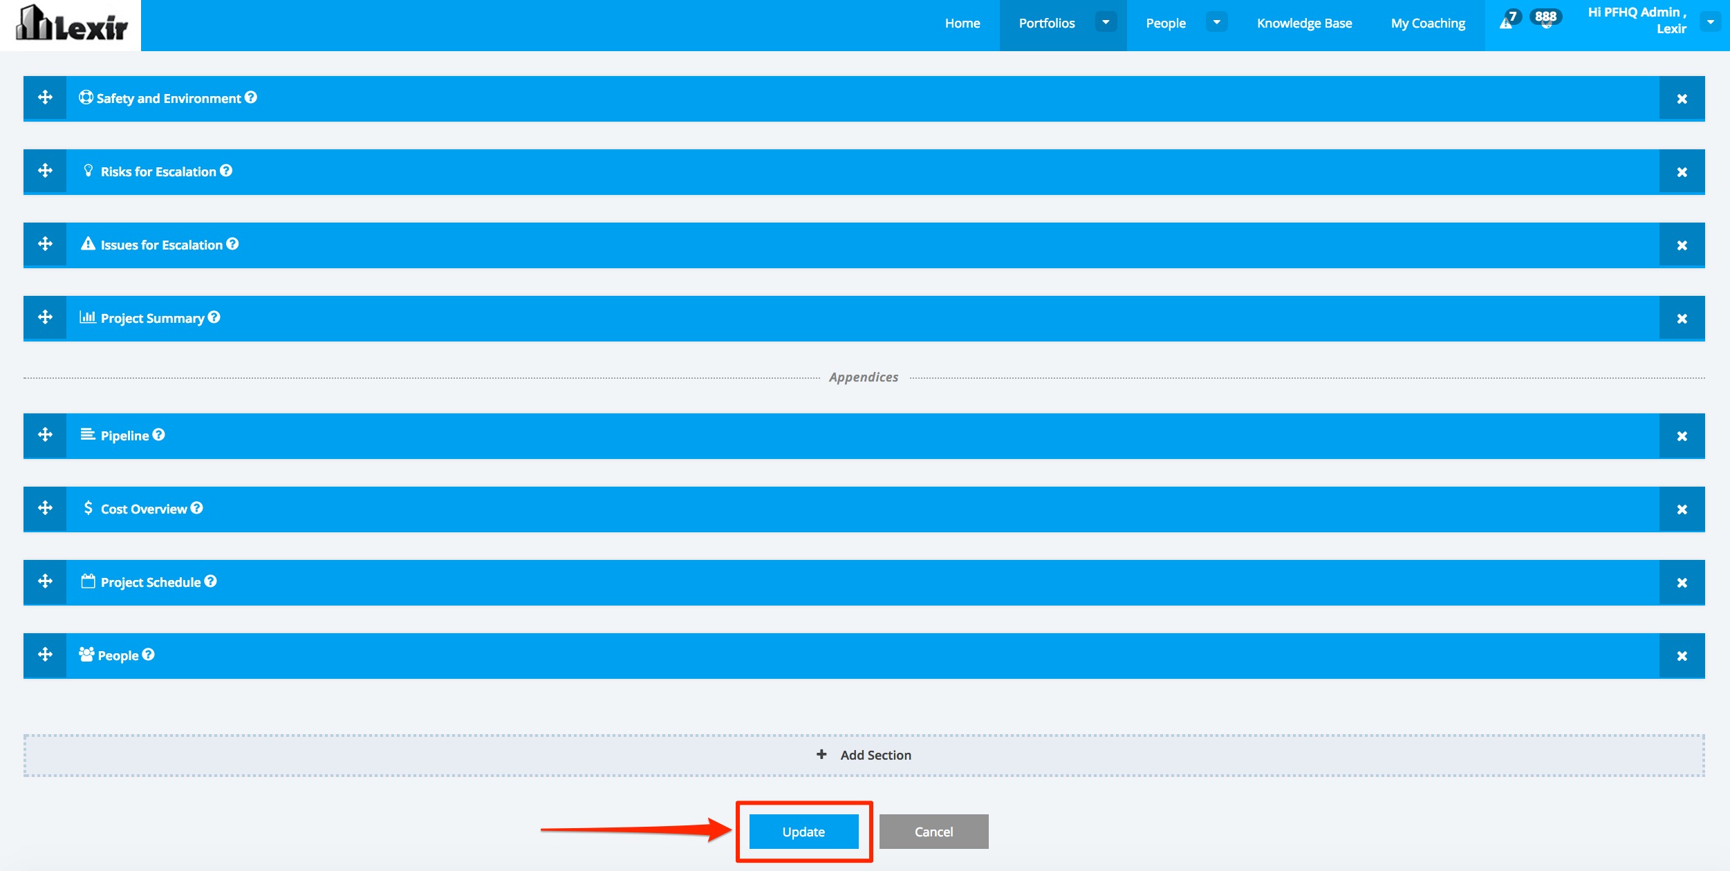1730x871 pixels.
Task: Click the move handle on Risks for Escalation
Action: click(45, 171)
